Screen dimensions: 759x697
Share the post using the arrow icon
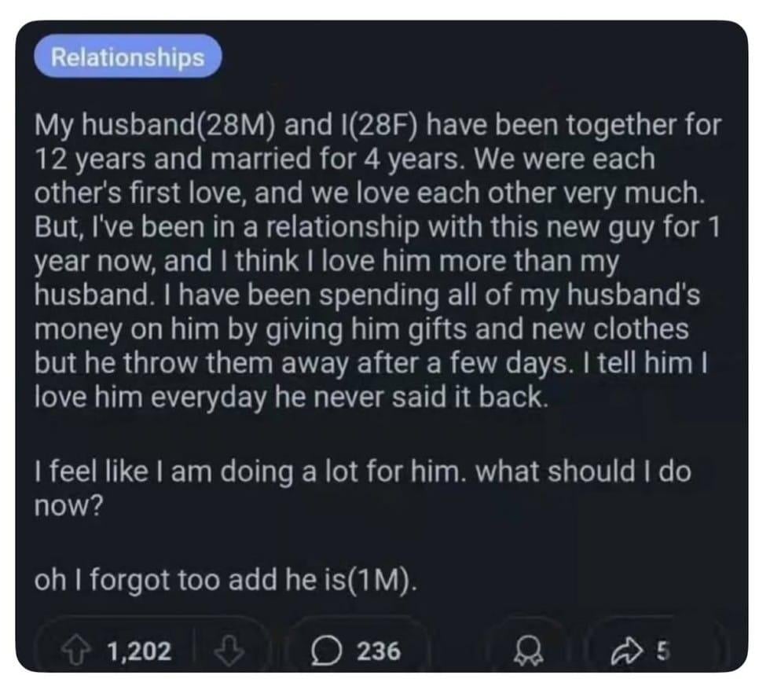[625, 651]
